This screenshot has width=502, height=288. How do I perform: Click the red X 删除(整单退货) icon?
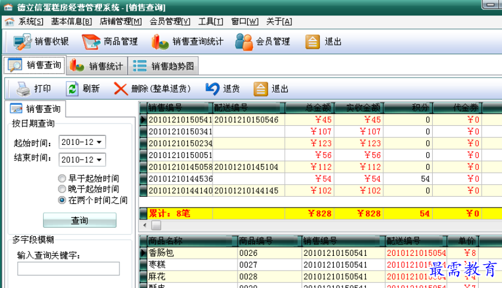click(x=121, y=89)
